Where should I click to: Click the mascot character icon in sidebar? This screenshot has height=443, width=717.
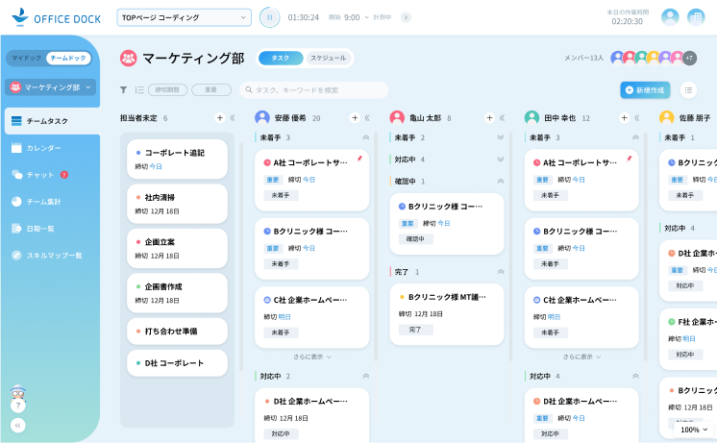[18, 392]
